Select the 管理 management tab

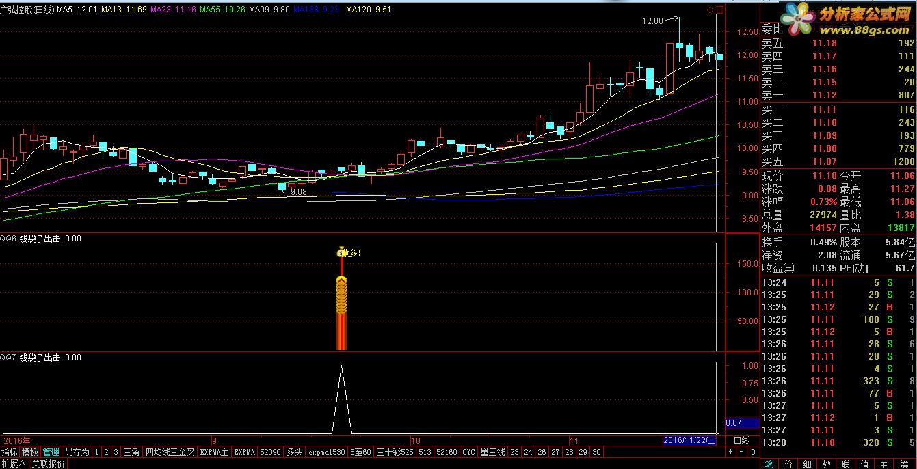tap(51, 452)
